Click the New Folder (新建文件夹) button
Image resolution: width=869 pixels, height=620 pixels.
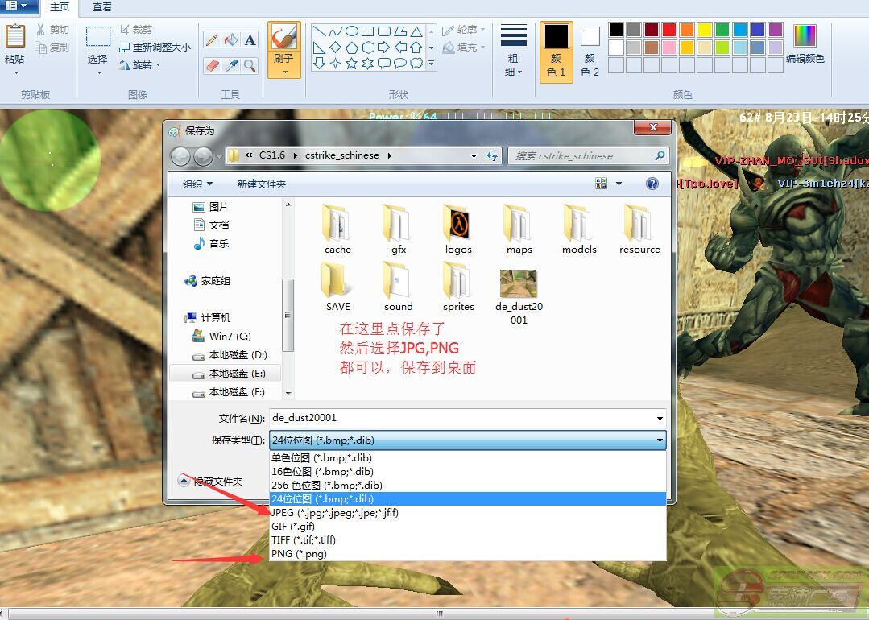tap(261, 184)
